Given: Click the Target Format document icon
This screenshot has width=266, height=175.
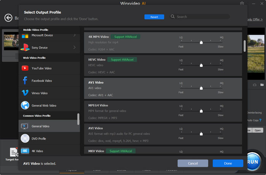Looking at the screenshot, I should tap(14, 152).
